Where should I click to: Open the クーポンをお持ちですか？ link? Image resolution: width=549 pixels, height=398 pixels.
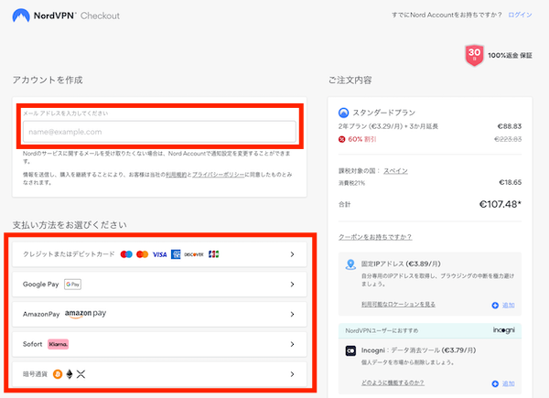click(375, 237)
